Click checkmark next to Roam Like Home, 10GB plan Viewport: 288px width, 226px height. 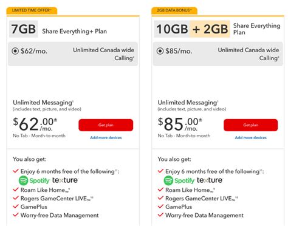(x=160, y=190)
